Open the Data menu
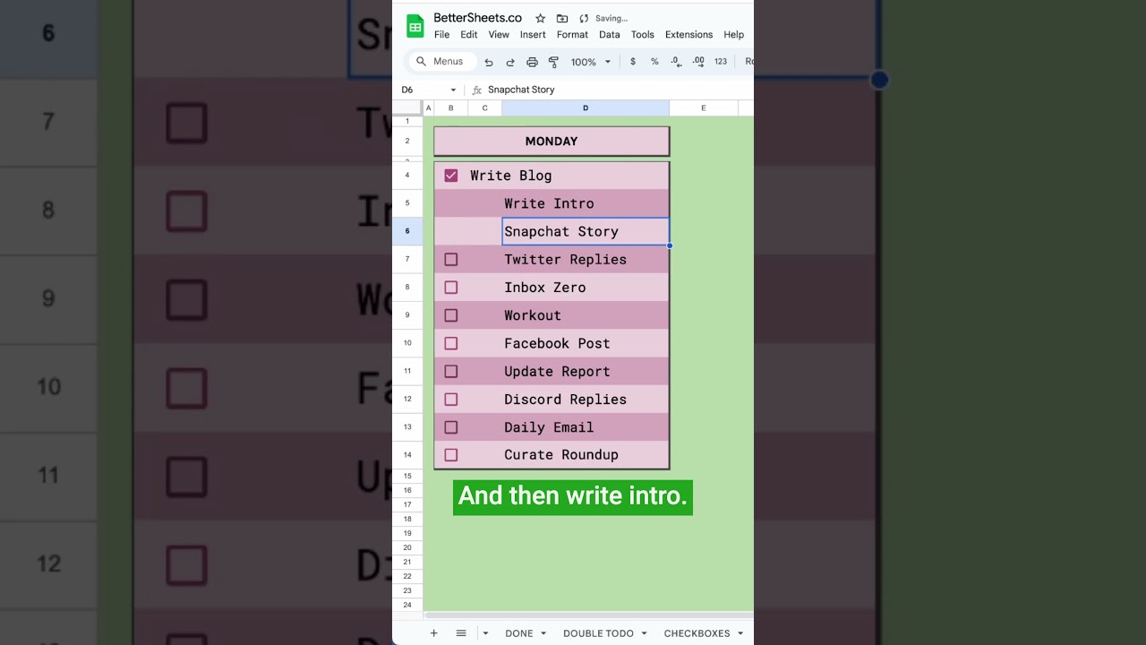Viewport: 1146px width, 645px height. coord(610,35)
